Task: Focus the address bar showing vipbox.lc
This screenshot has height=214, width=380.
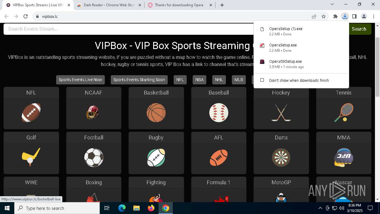Action: 172,16
